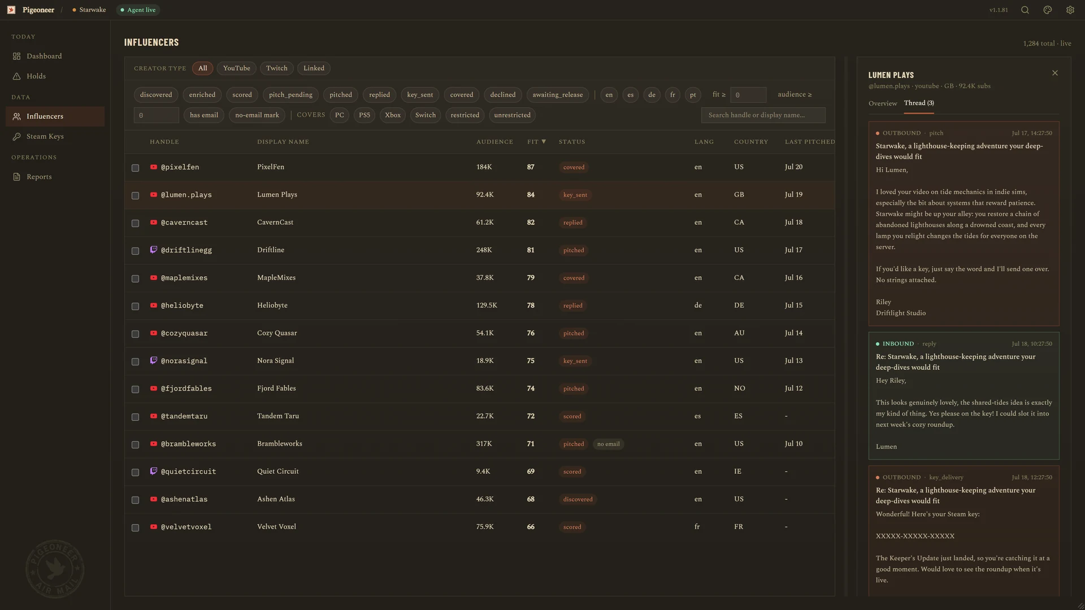Click YouTube icon beside @brambleworks

(154, 444)
